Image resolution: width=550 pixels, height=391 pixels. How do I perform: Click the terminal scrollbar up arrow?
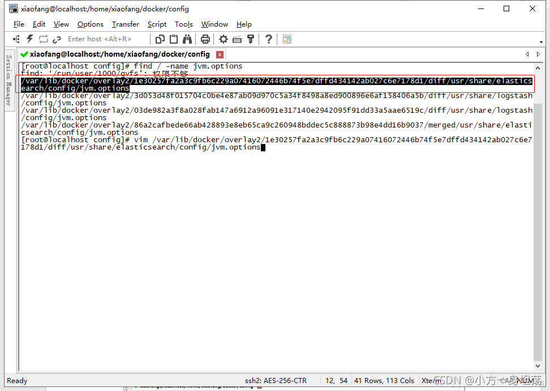[538, 68]
